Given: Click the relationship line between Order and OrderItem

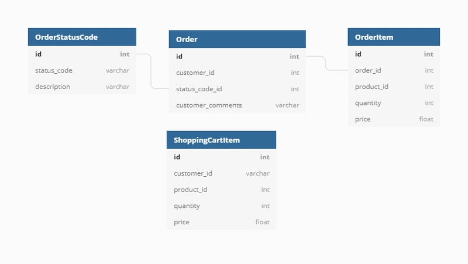Looking at the screenshot, I should coord(325,63).
